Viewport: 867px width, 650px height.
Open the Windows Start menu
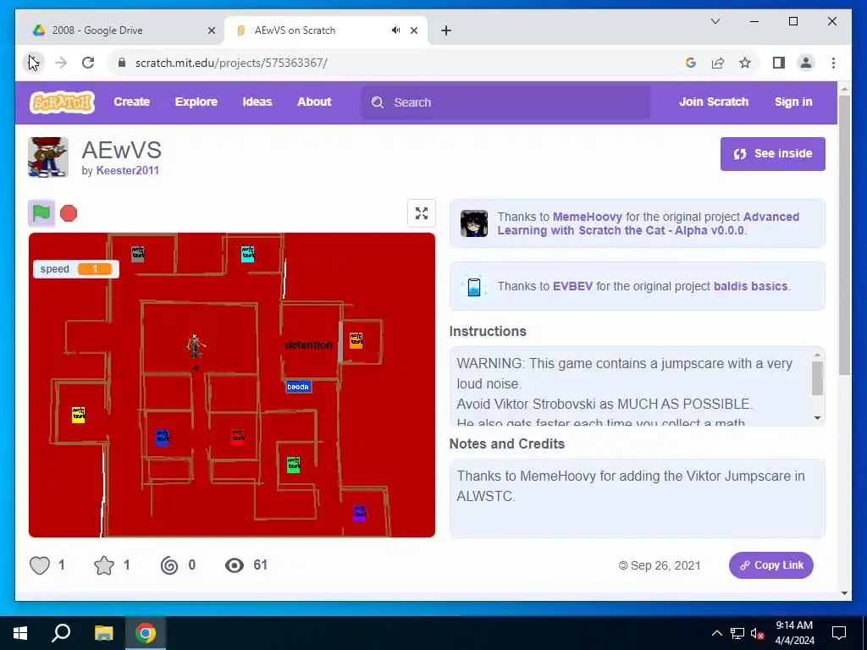click(x=20, y=633)
